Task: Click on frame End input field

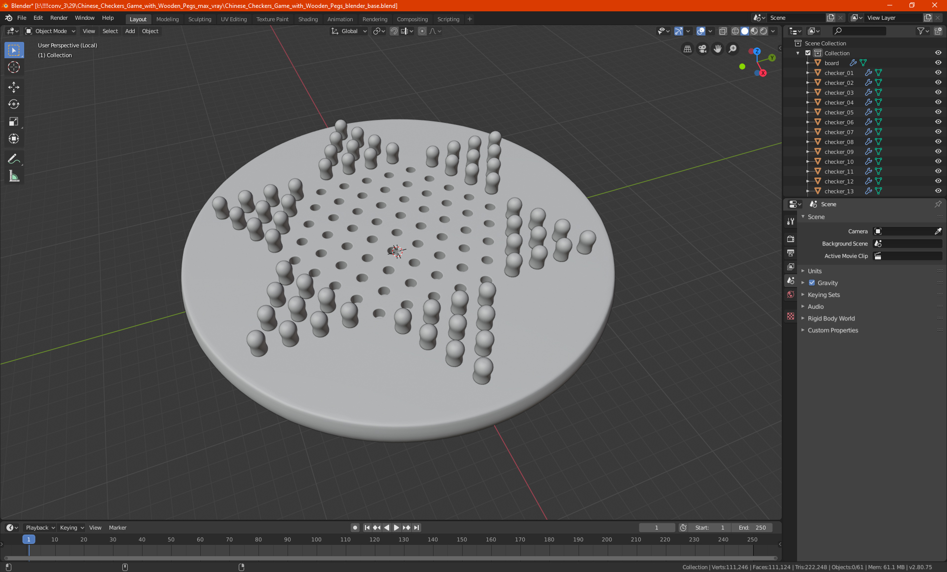Action: click(x=752, y=528)
